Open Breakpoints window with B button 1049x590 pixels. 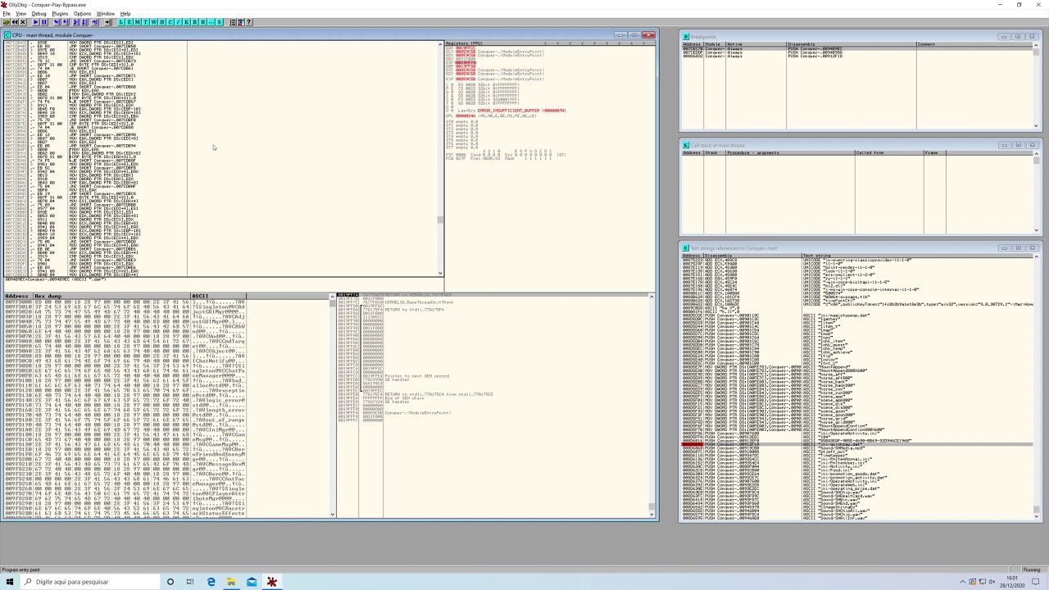click(x=195, y=22)
